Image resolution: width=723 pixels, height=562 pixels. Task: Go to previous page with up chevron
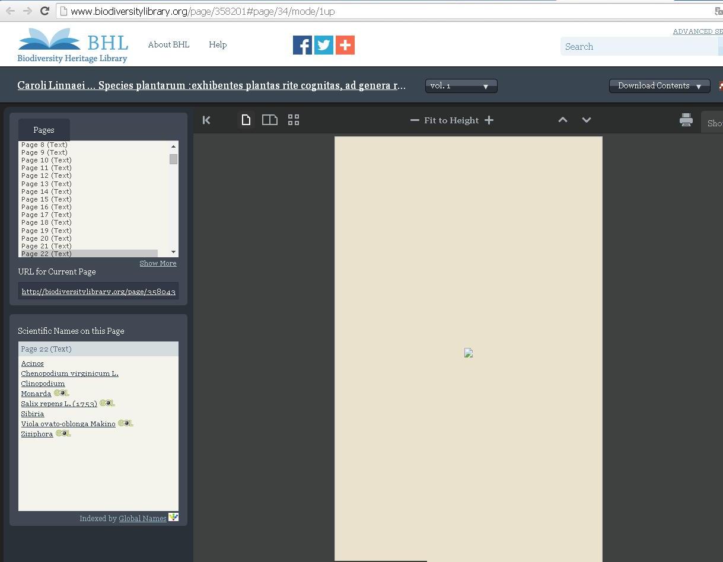click(x=563, y=120)
